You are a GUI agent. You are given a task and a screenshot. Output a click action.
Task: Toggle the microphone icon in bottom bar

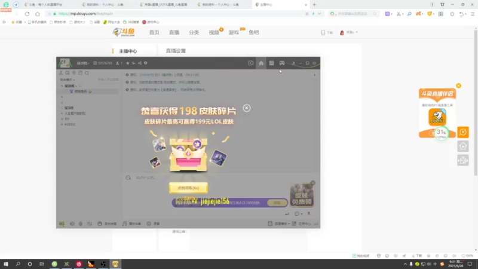(81, 224)
